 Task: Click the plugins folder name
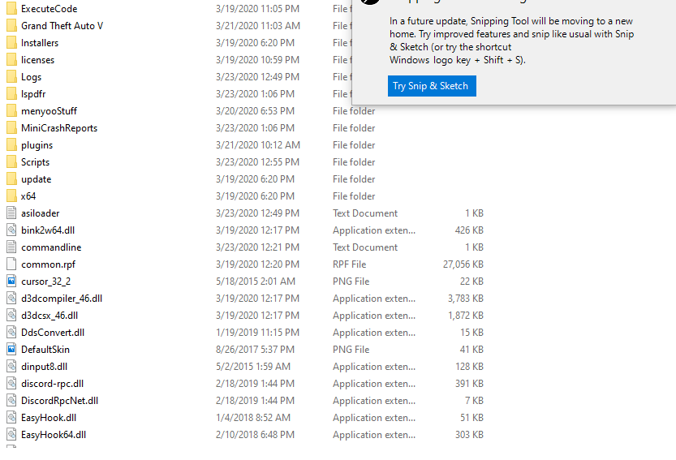pos(37,145)
